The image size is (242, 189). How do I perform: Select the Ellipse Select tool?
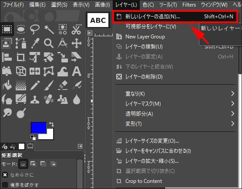point(21,29)
